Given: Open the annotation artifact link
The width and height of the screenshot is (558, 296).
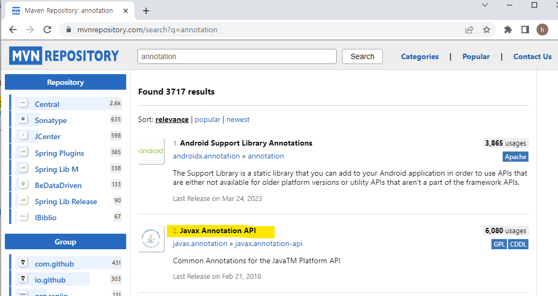Looking at the screenshot, I should click(266, 156).
